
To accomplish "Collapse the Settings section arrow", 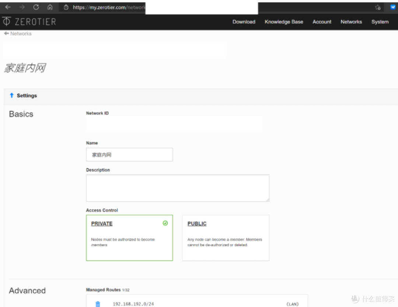I will 12,95.
